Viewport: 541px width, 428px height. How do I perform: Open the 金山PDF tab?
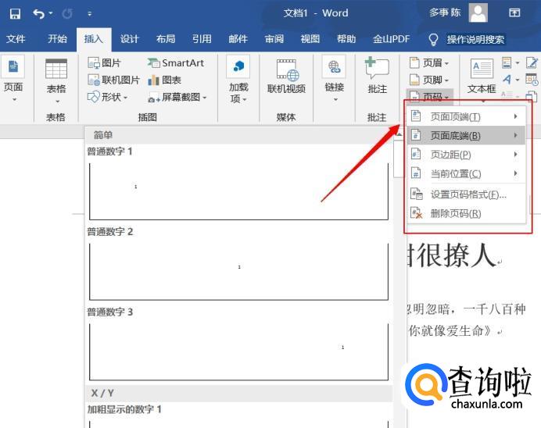click(x=391, y=39)
